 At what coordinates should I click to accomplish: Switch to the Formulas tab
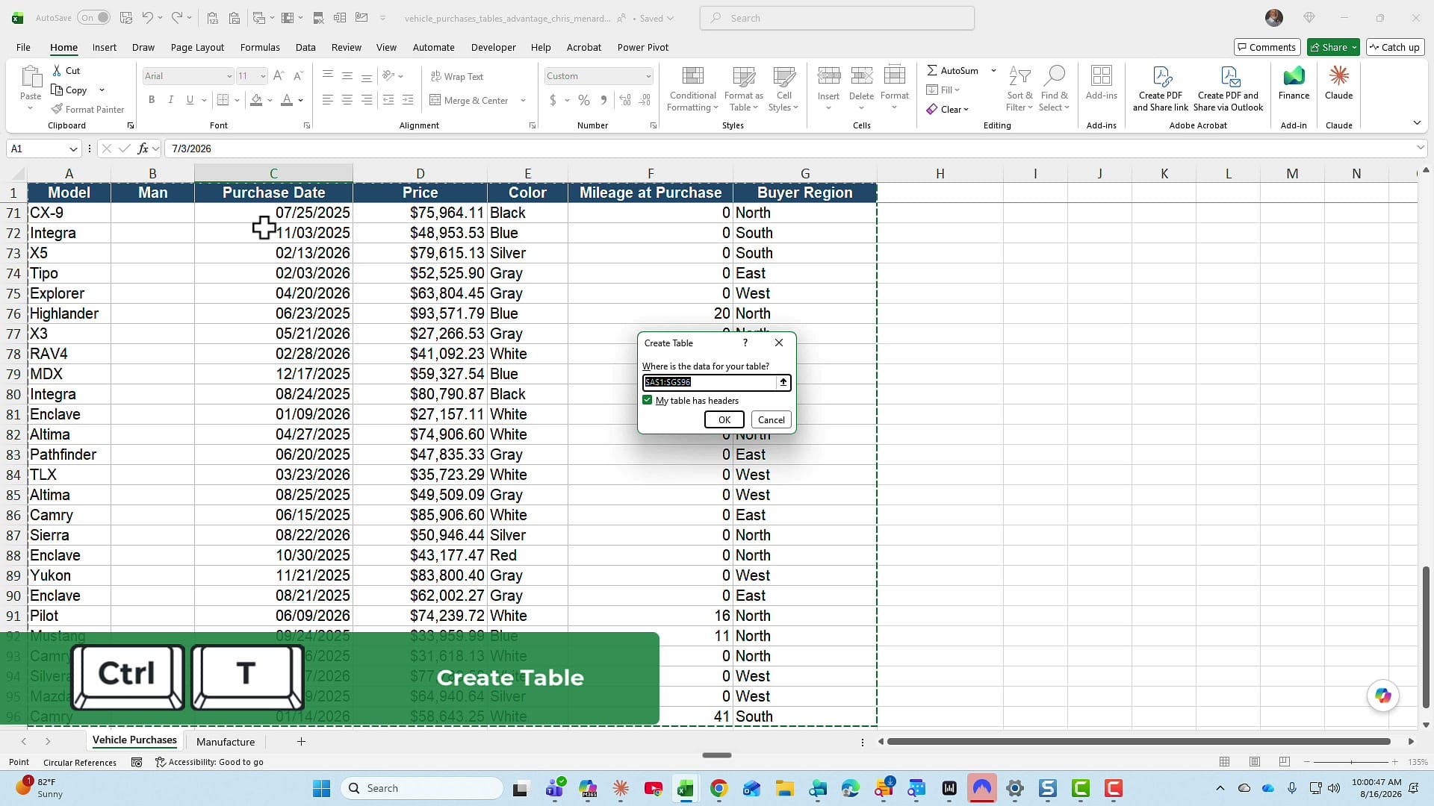click(260, 47)
